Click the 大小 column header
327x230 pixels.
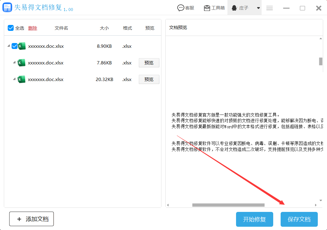click(x=104, y=28)
